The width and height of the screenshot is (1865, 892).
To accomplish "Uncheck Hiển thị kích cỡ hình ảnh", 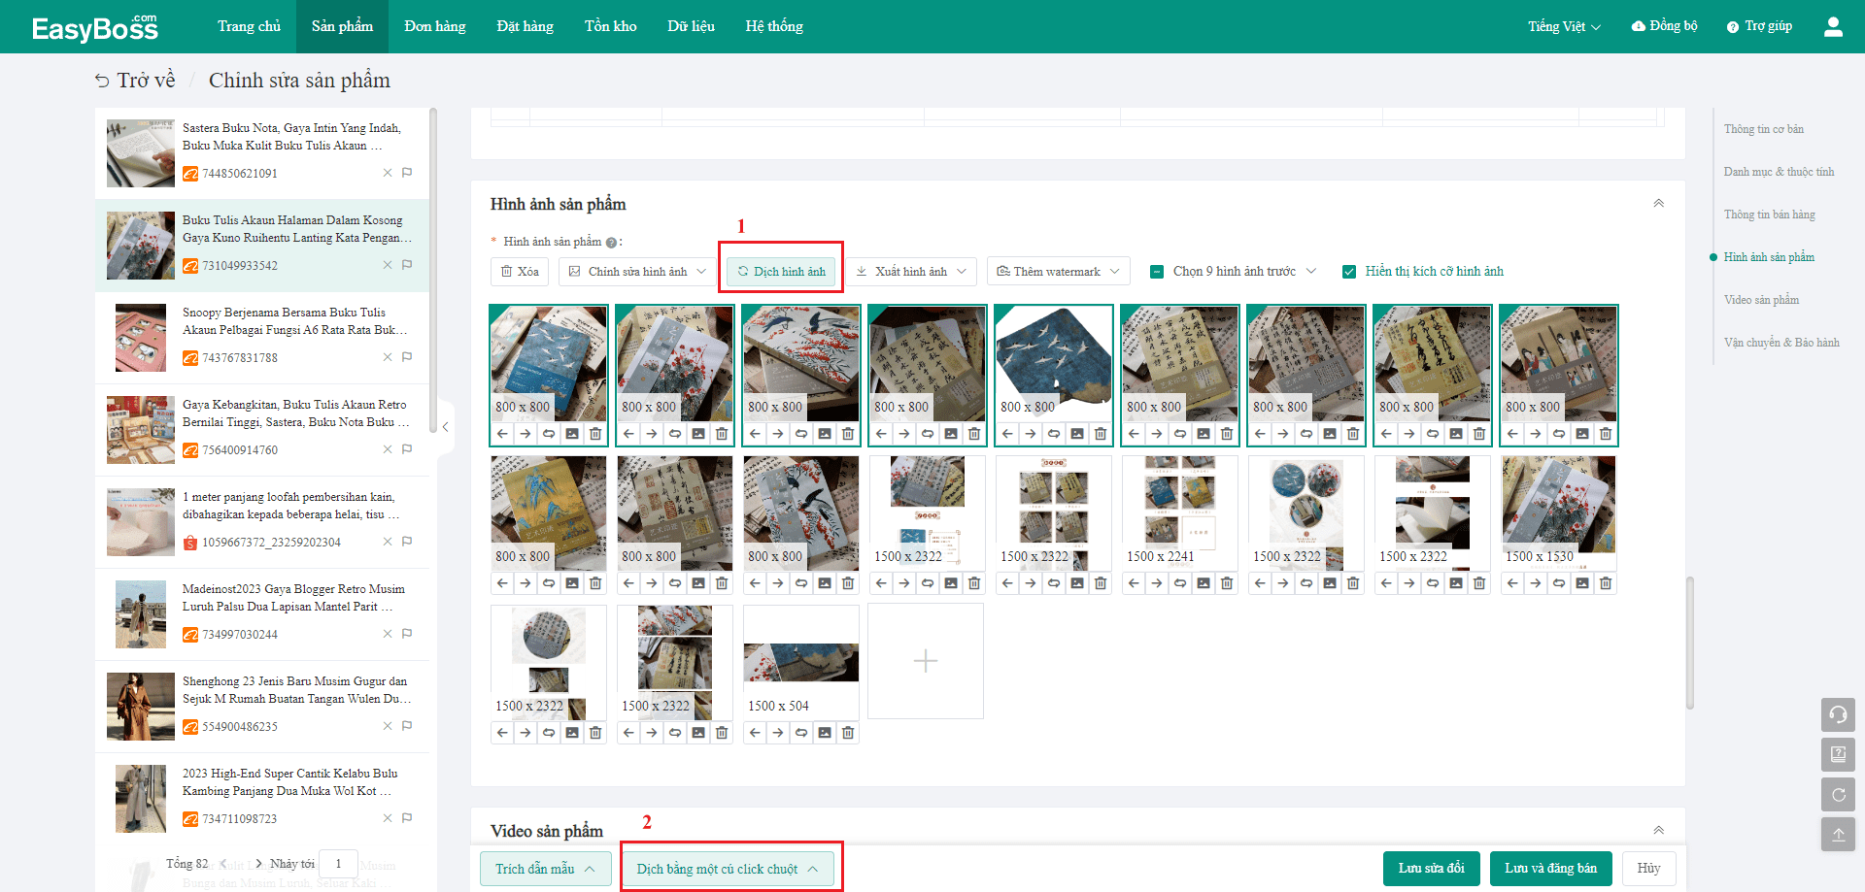I will pos(1349,272).
